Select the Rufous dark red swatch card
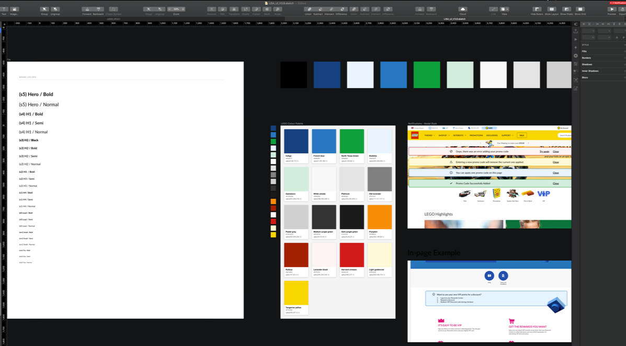The width and height of the screenshot is (626, 346). click(x=296, y=260)
